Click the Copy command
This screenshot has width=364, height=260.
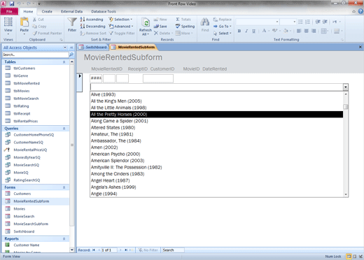click(x=39, y=27)
